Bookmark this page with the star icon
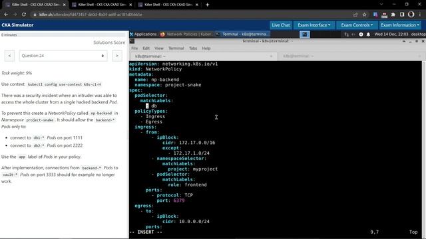Image resolution: width=426 pixels, height=239 pixels. pos(364,15)
